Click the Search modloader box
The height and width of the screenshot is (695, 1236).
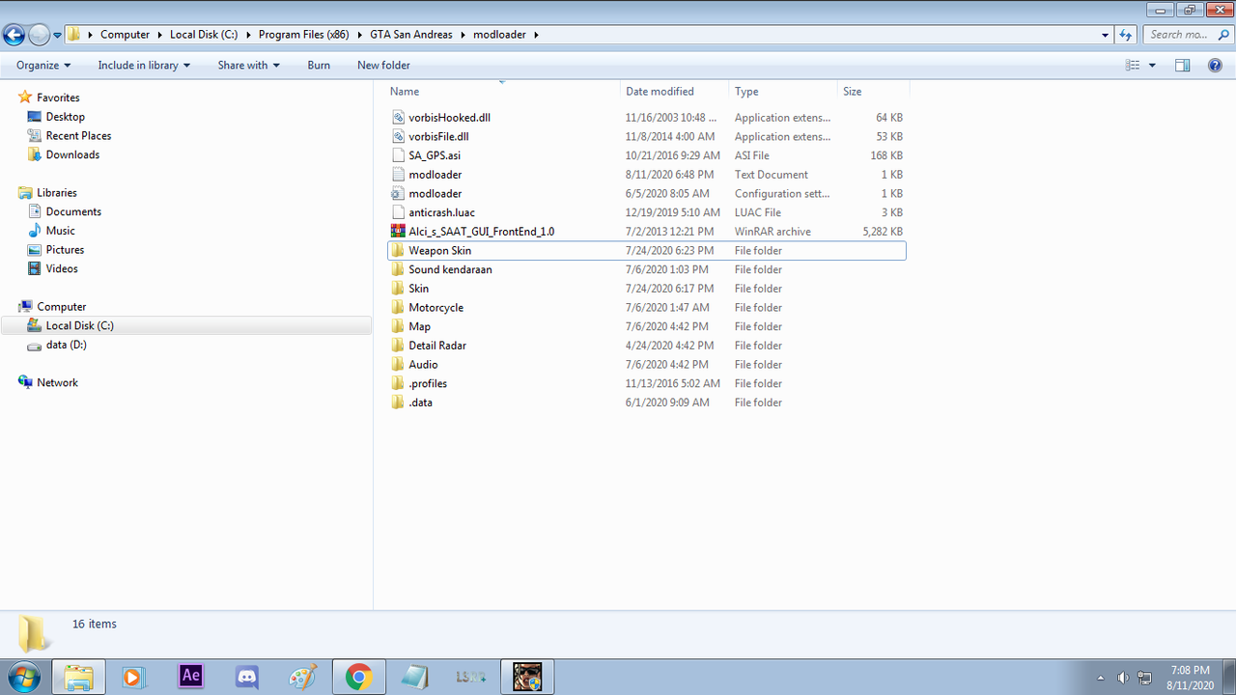1186,35
